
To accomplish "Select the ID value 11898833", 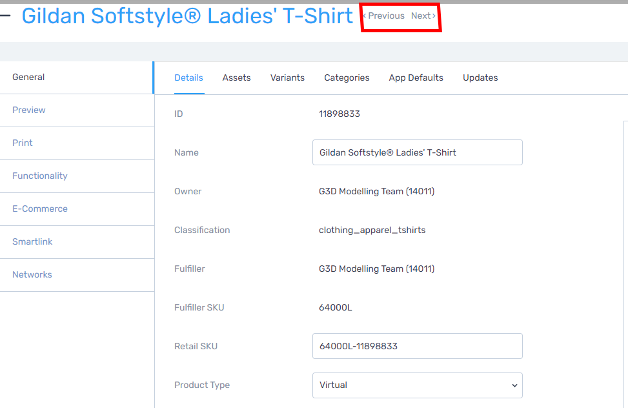I will pyautogui.click(x=339, y=114).
